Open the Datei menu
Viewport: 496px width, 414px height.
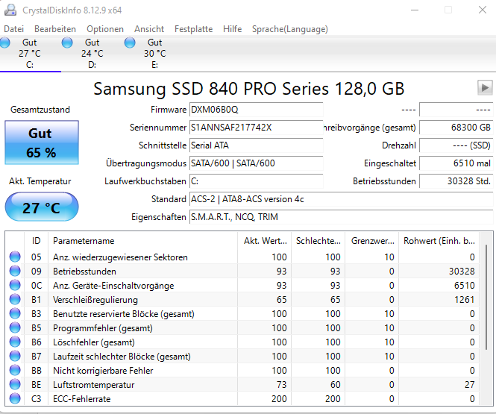(x=13, y=29)
